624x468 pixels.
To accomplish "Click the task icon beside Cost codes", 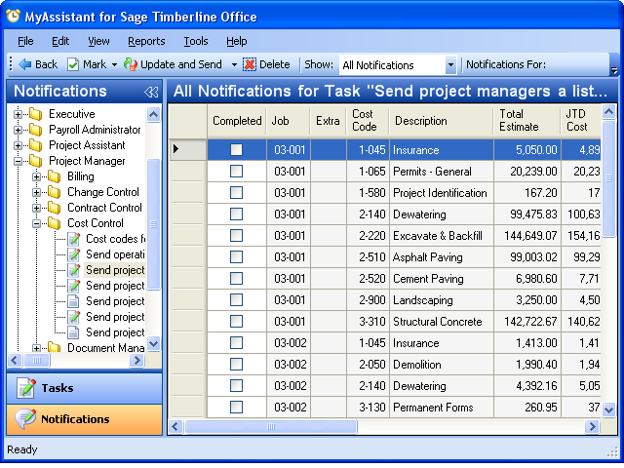I will (74, 239).
